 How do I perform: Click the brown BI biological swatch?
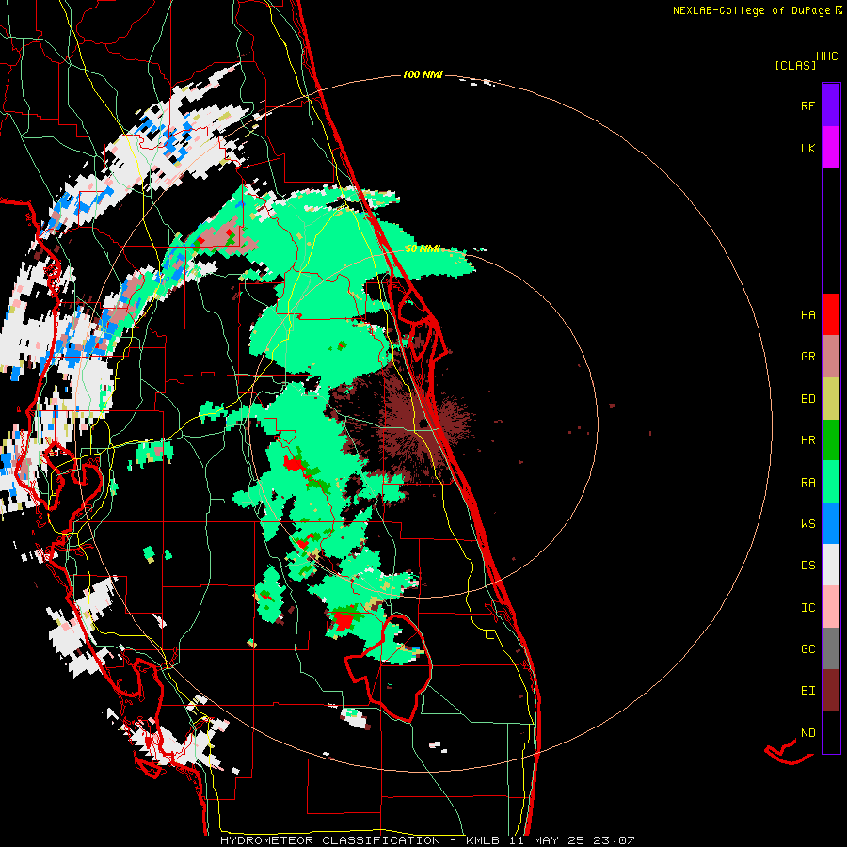(831, 691)
